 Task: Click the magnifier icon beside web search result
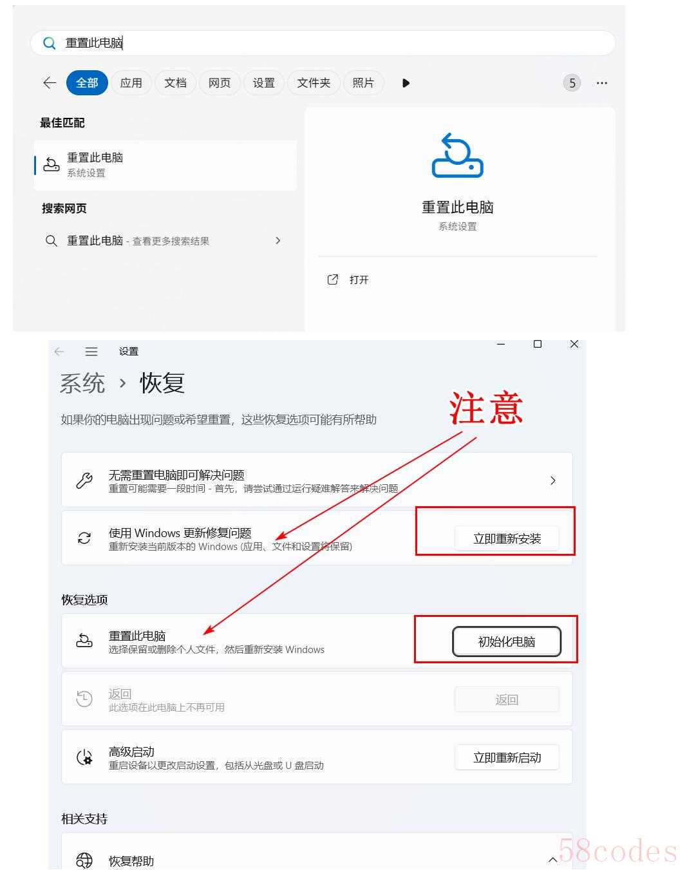52,241
